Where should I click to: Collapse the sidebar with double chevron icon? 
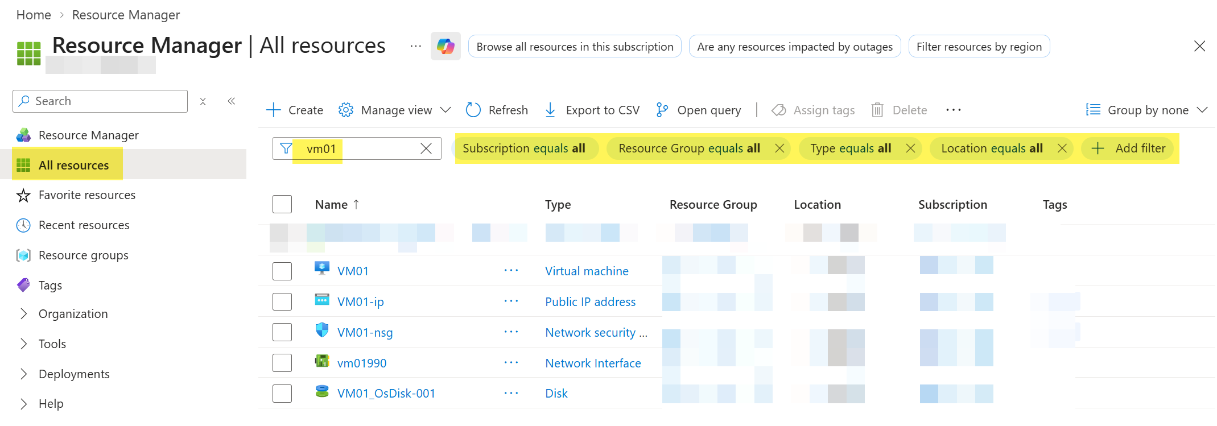click(x=232, y=101)
